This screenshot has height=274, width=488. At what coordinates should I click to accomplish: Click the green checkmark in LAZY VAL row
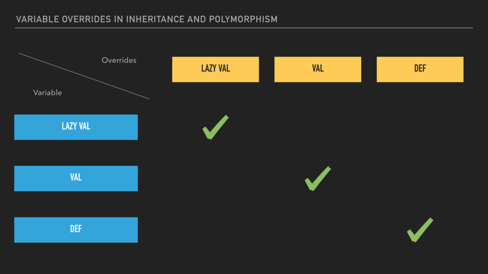point(215,127)
